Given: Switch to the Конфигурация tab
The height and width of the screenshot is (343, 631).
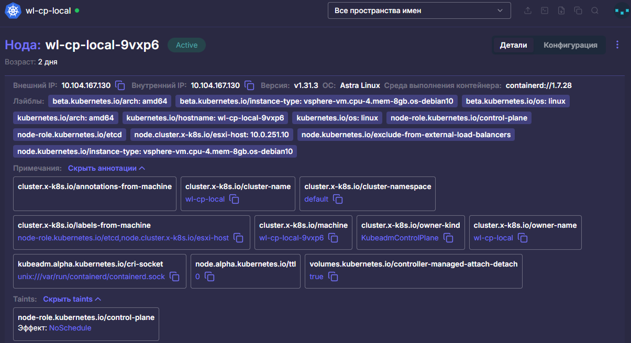Looking at the screenshot, I should tap(570, 45).
